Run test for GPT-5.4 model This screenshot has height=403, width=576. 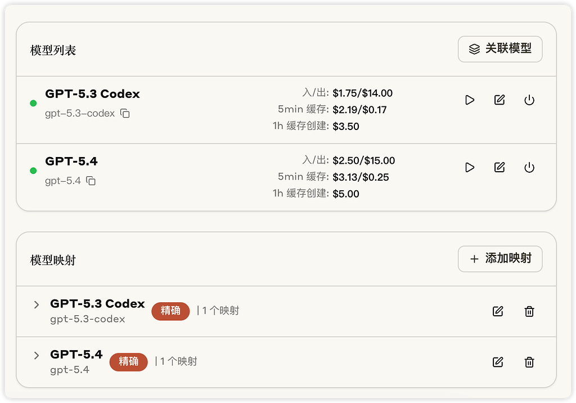pos(470,168)
